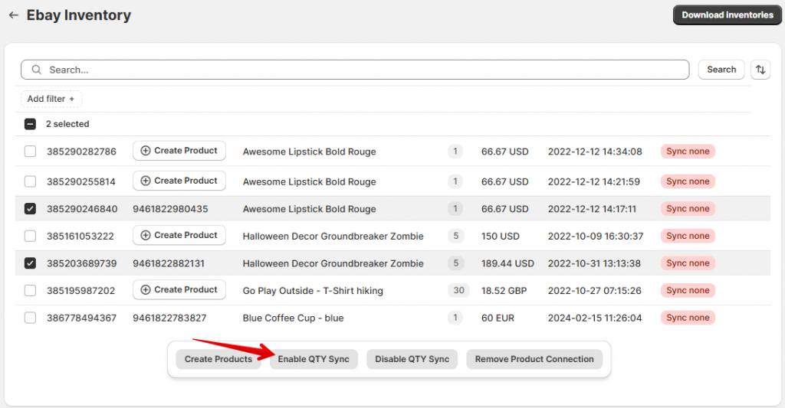
Task: Create product for item 385195987202
Action: tap(179, 289)
